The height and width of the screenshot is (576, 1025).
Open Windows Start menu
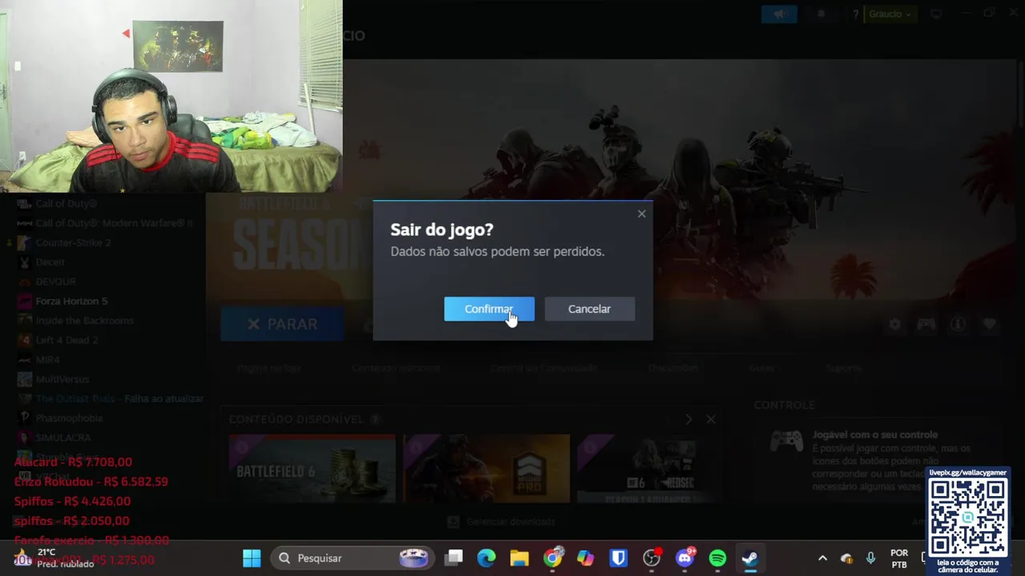(x=251, y=558)
